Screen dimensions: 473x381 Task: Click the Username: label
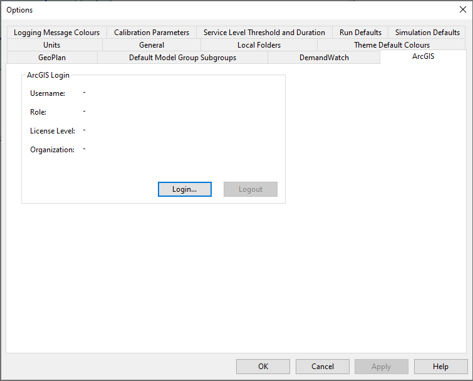click(48, 93)
